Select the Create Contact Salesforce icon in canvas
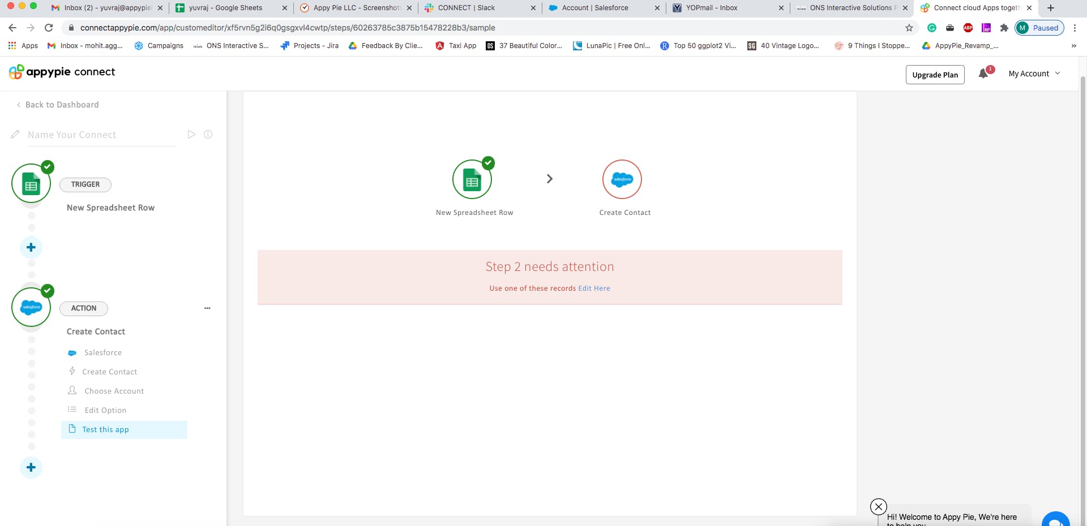Viewport: 1087px width, 526px height. click(622, 179)
